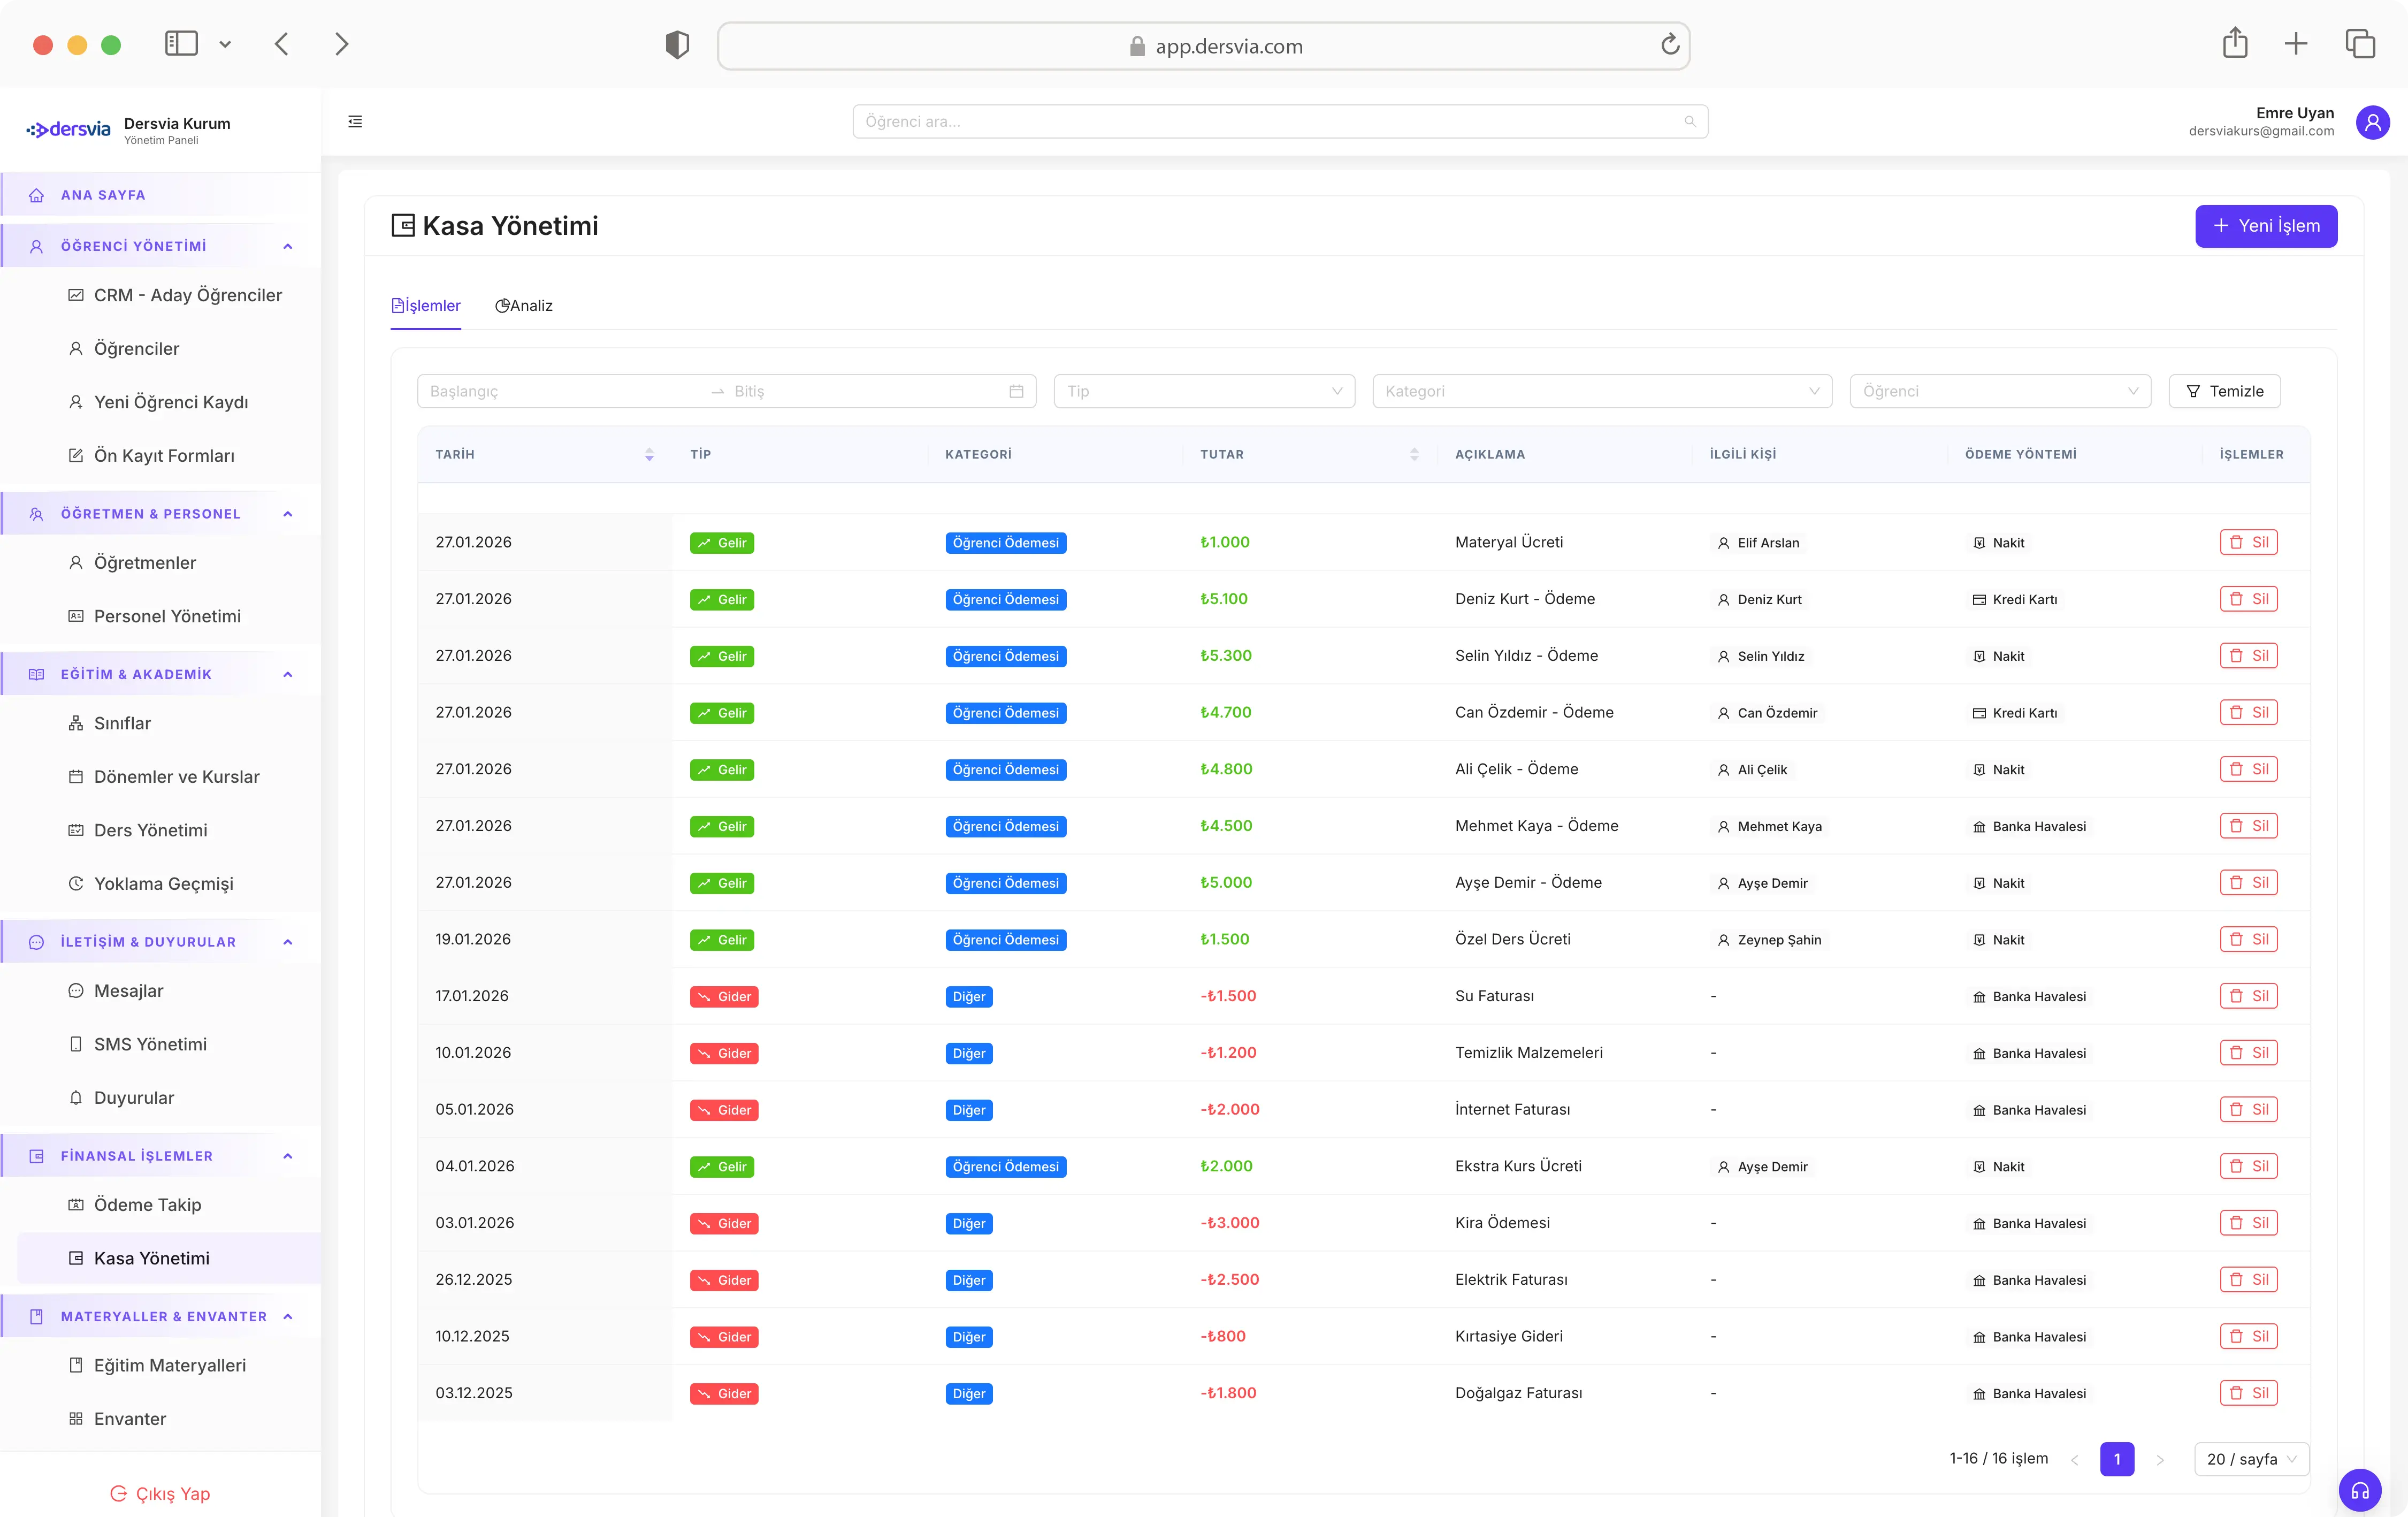Collapse the Öğrenci Yönetimi sidebar section
The image size is (2408, 1517).
click(288, 246)
